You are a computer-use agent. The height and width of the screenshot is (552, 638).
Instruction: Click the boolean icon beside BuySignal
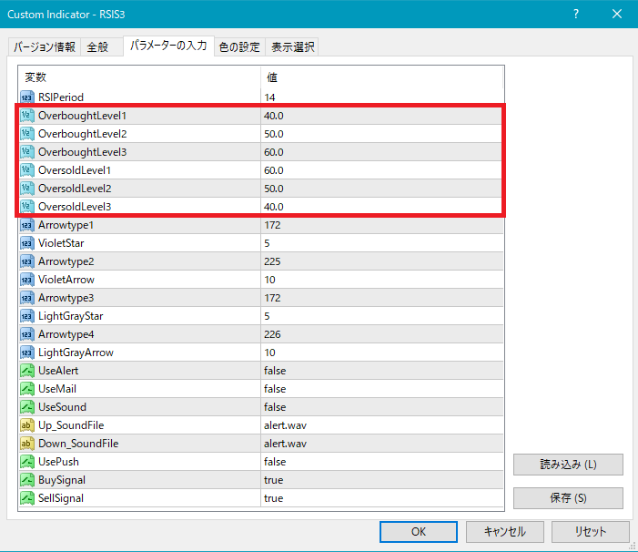pyautogui.click(x=27, y=480)
